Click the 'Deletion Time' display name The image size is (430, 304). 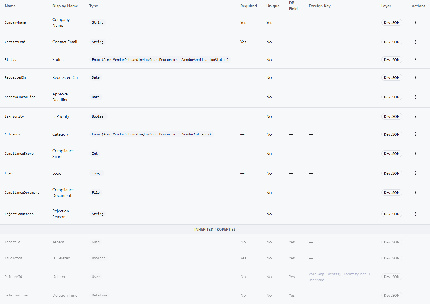[x=65, y=295]
